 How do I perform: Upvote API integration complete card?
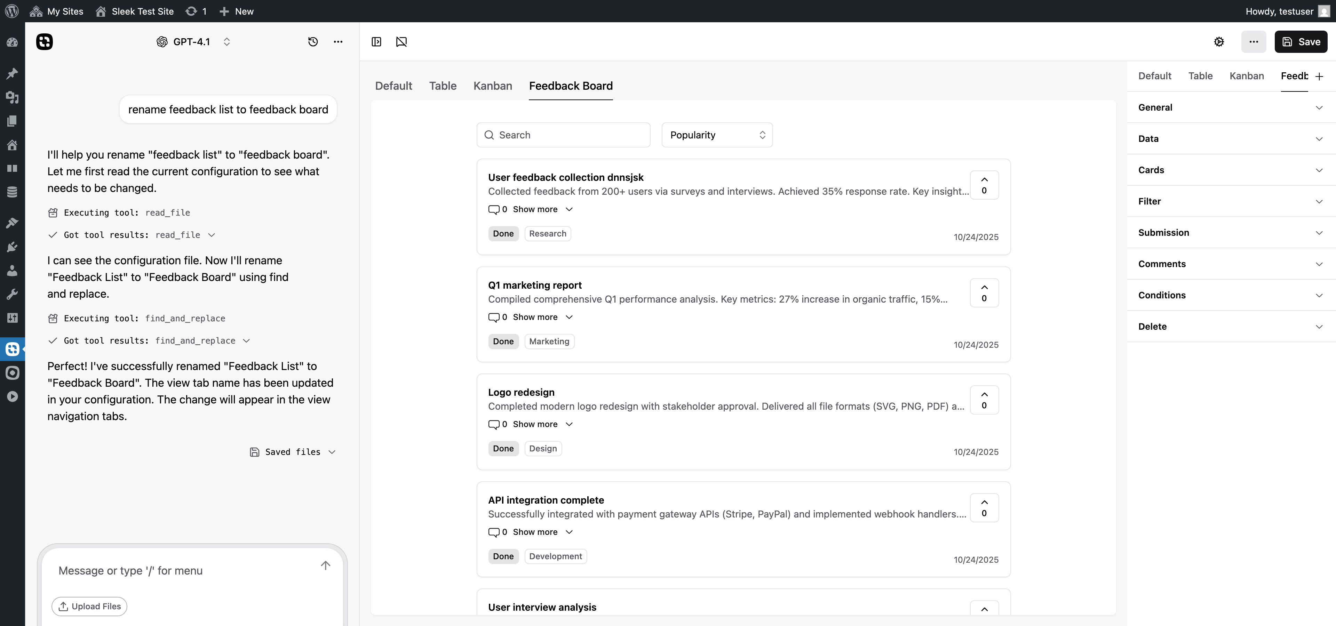point(984,507)
